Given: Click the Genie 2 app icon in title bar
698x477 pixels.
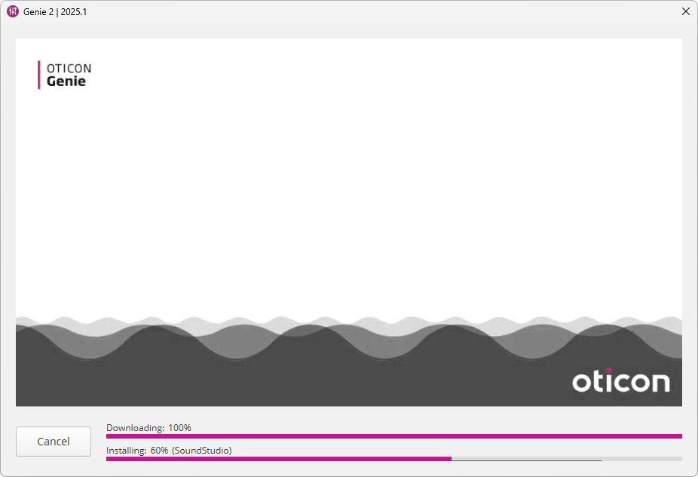Looking at the screenshot, I should pos(13,11).
